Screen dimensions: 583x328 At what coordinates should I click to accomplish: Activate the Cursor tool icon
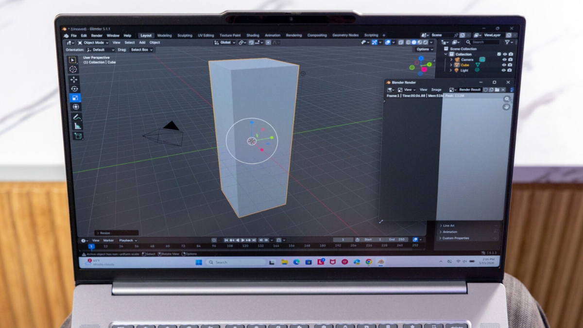73,69
